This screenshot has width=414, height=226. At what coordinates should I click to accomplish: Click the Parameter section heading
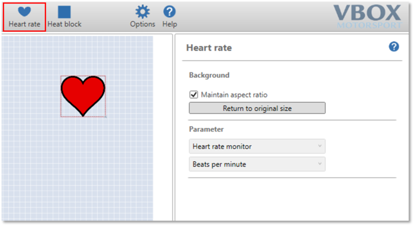pyautogui.click(x=206, y=129)
